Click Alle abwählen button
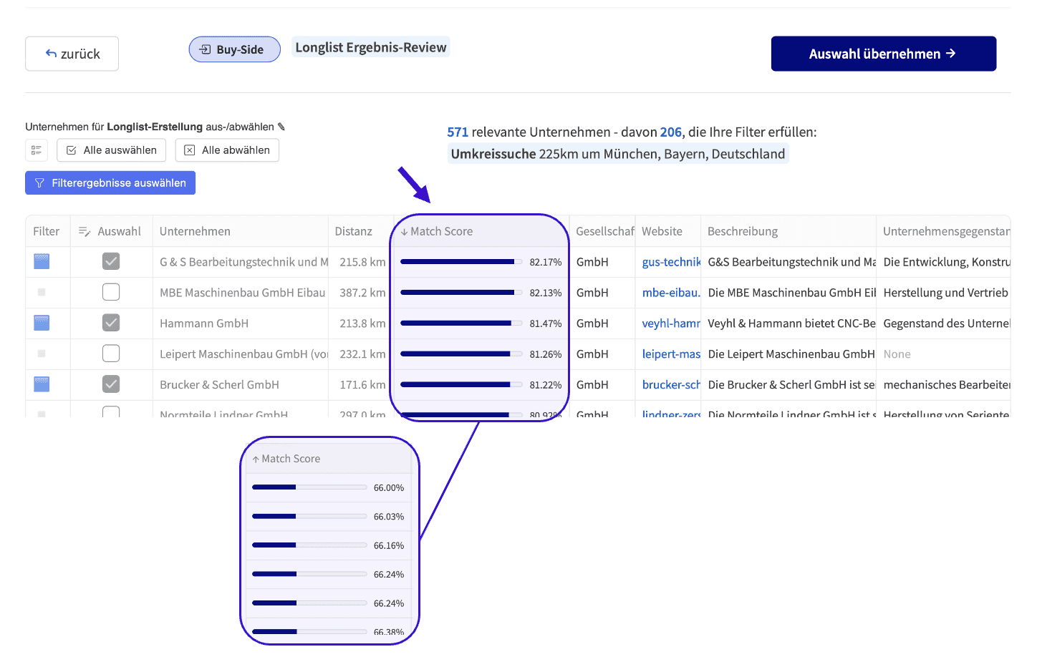The image size is (1037, 667). click(x=227, y=150)
